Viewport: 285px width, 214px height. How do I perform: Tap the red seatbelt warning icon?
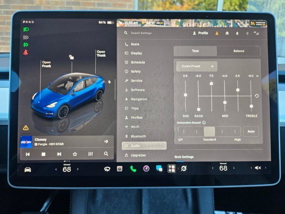26,52
